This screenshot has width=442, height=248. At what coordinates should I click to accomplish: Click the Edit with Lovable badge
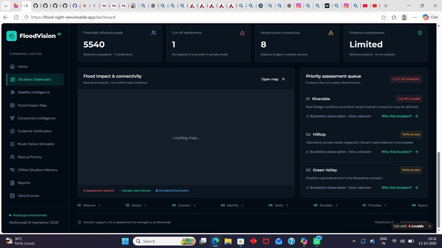click(409, 226)
